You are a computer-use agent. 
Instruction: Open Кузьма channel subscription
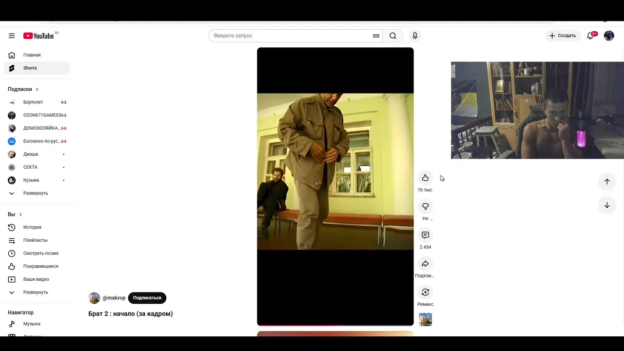coord(37,180)
